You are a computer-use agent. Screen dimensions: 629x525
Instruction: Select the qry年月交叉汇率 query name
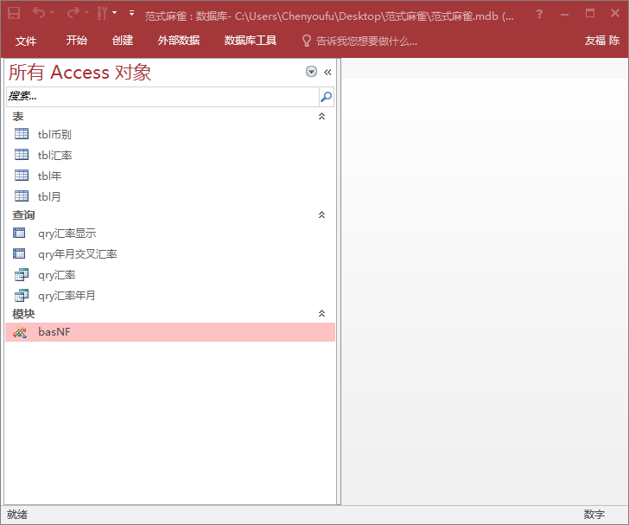78,254
